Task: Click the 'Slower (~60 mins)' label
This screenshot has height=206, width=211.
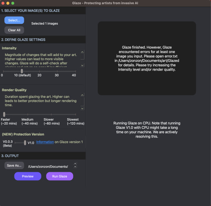Action: [x=52, y=121]
